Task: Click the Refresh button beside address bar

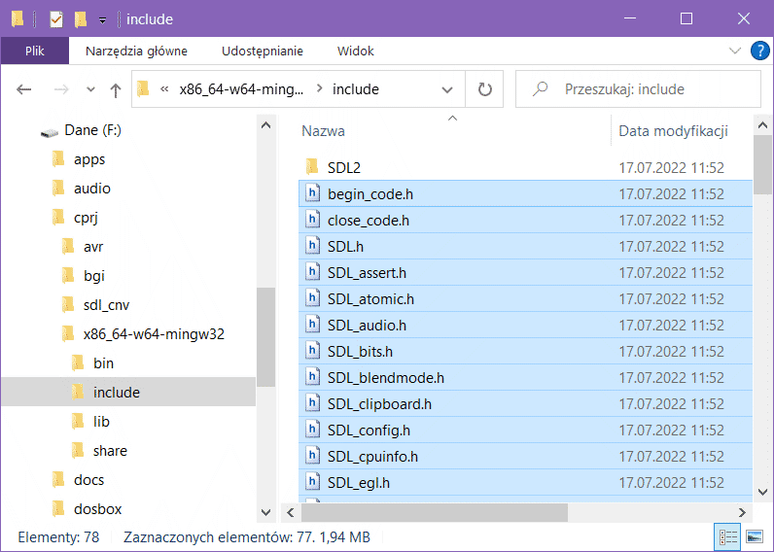Action: [x=484, y=89]
